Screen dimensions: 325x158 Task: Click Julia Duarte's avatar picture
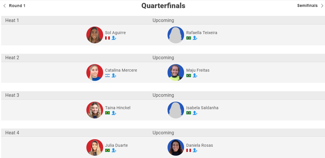click(95, 147)
